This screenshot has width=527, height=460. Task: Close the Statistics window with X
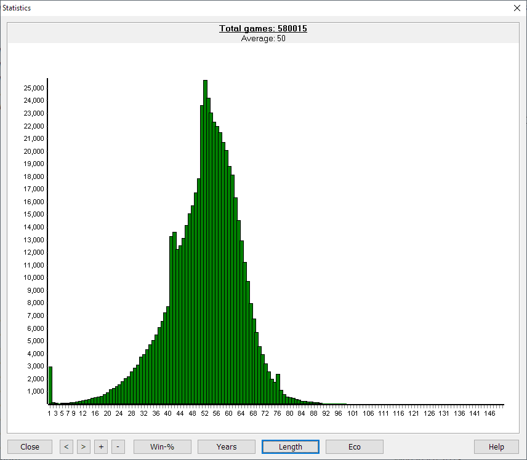517,8
